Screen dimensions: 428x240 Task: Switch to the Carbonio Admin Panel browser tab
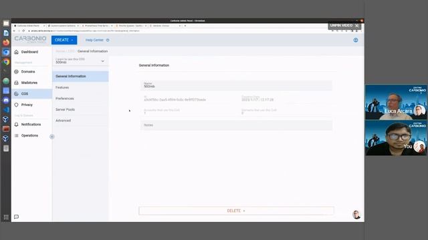[x=29, y=25]
